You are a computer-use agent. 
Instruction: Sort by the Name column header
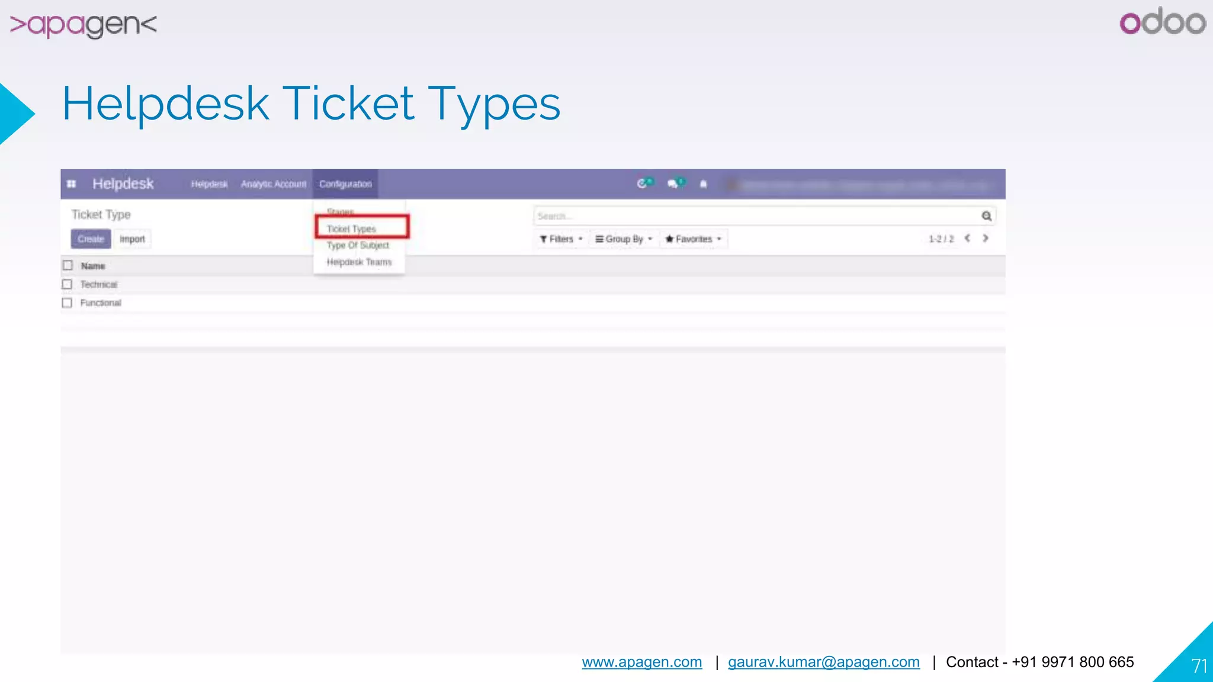tap(93, 266)
